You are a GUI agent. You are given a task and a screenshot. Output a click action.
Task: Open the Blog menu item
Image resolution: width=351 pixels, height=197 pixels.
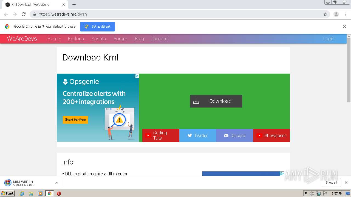click(139, 39)
